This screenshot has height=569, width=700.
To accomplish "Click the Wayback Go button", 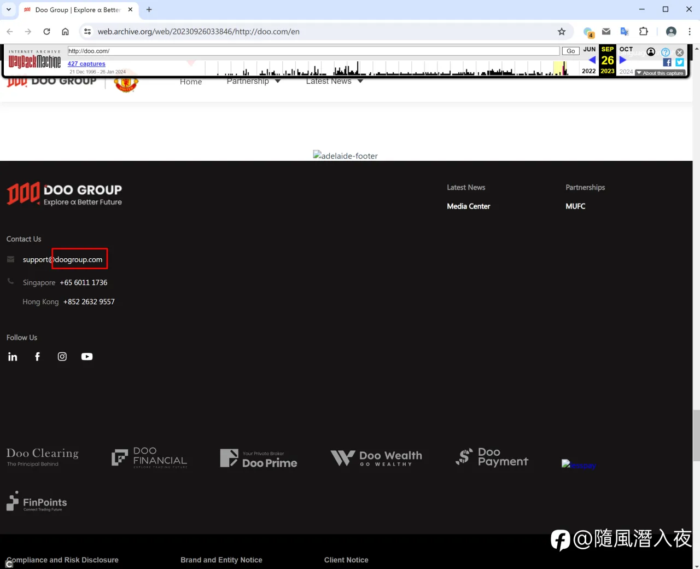I will point(570,51).
